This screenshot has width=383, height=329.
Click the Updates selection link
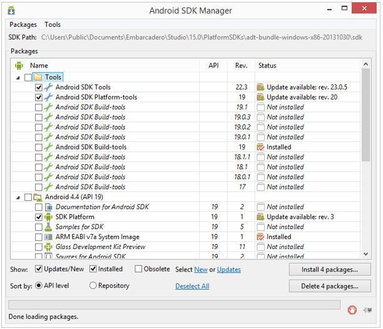click(x=229, y=270)
